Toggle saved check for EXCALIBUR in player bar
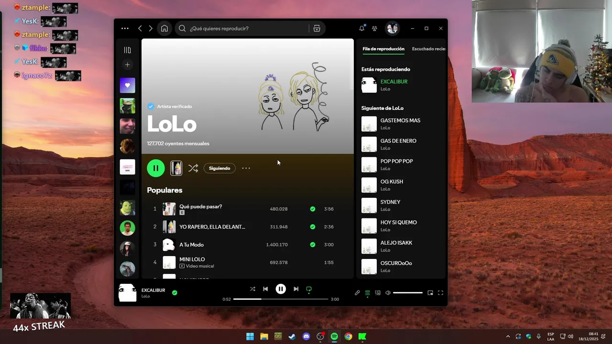The width and height of the screenshot is (612, 344). point(175,293)
